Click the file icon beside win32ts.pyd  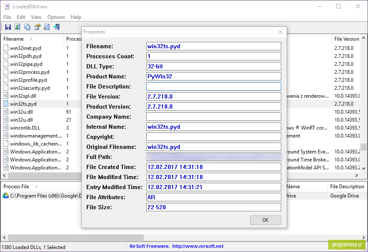[x=6, y=104]
